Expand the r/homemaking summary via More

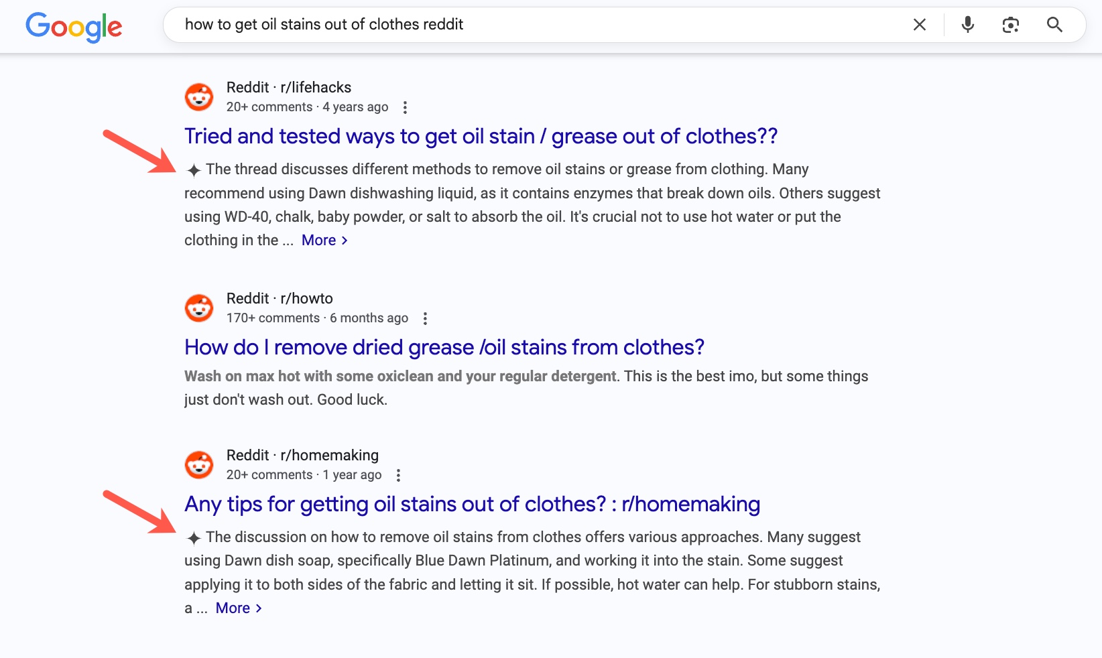pos(233,608)
